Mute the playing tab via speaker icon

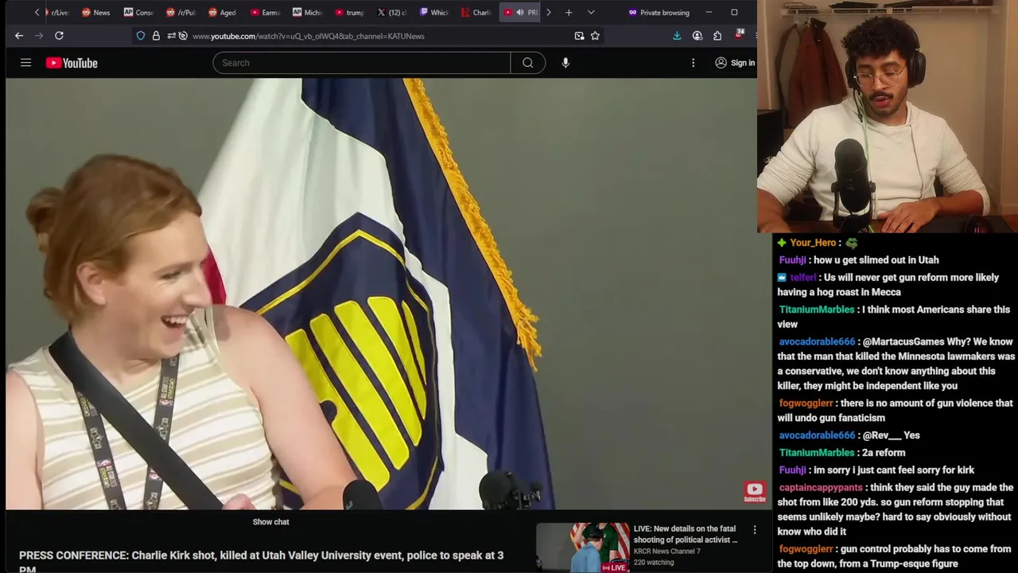pos(519,13)
